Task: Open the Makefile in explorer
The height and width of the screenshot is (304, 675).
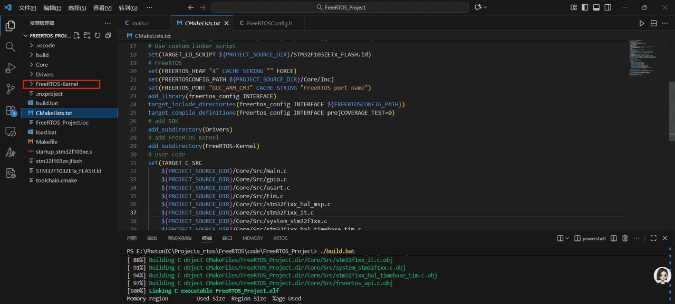Action: [x=46, y=142]
